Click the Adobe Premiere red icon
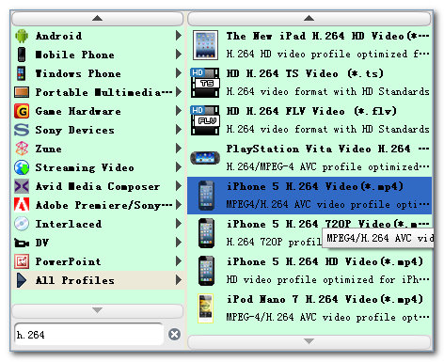This screenshot has width=444, height=362. (22, 205)
